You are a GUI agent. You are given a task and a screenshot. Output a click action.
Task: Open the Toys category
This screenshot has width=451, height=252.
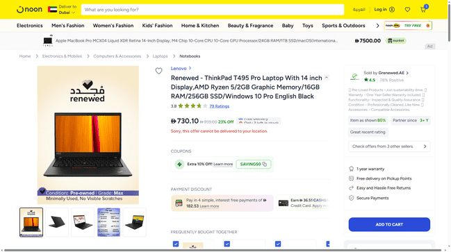307,26
